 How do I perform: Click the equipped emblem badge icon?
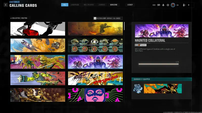click(138, 88)
